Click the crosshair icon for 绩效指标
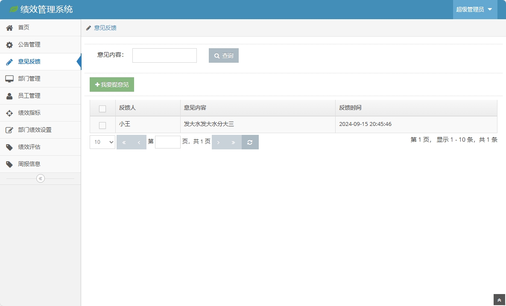Screen dimensions: 506x306 (9, 113)
